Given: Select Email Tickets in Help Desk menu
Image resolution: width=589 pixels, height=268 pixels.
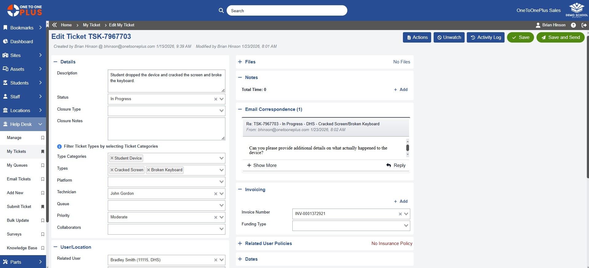Looking at the screenshot, I should pyautogui.click(x=19, y=179).
